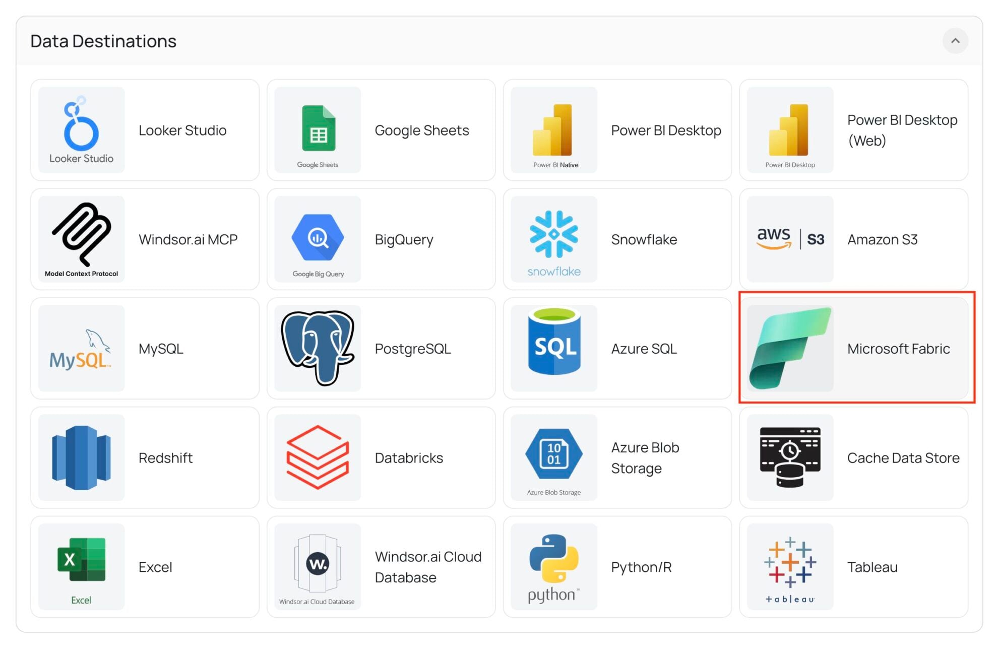Click the Python/R destination icon

tap(553, 566)
